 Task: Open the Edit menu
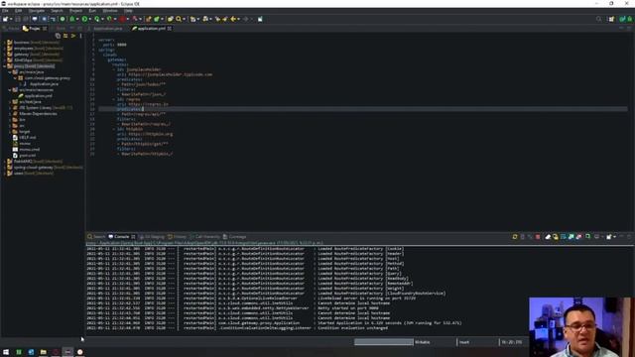(18, 11)
